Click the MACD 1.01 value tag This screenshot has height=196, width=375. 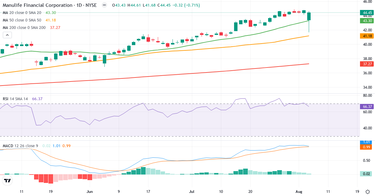coord(367,142)
